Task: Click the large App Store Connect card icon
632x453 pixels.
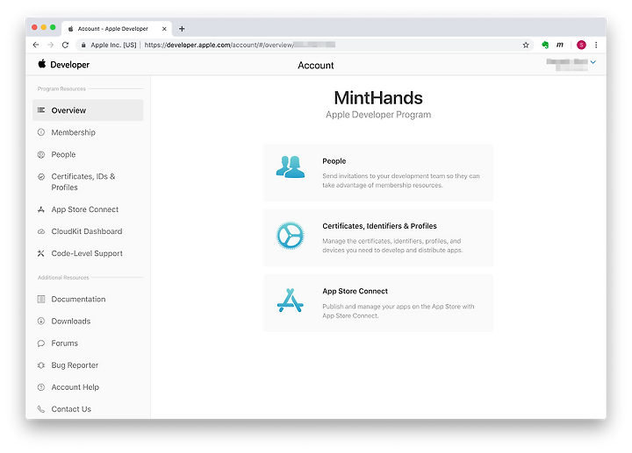Action: click(291, 301)
